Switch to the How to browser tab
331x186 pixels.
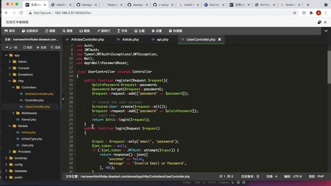[214, 5]
